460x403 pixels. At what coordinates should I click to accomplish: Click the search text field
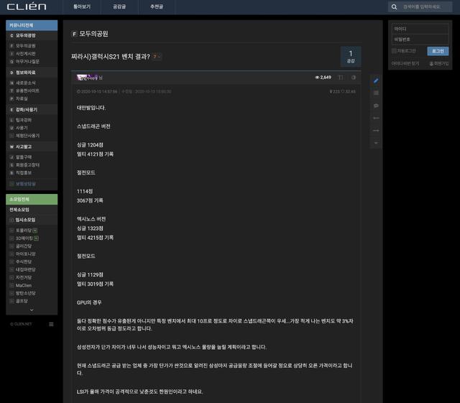(425, 6)
